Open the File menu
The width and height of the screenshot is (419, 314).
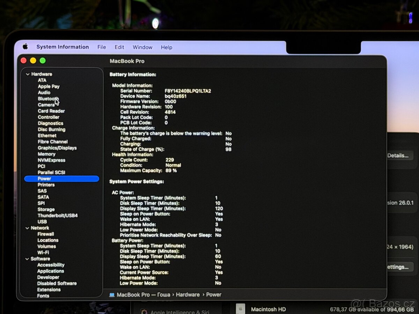tap(102, 47)
